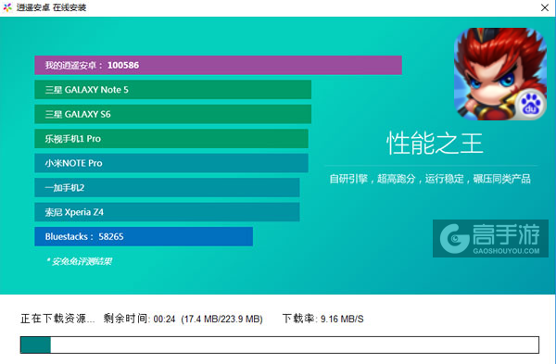Image resolution: width=556 pixels, height=364 pixels.
Task: Select the 我的逍遥安卓 100586 score bar
Action: 218,65
